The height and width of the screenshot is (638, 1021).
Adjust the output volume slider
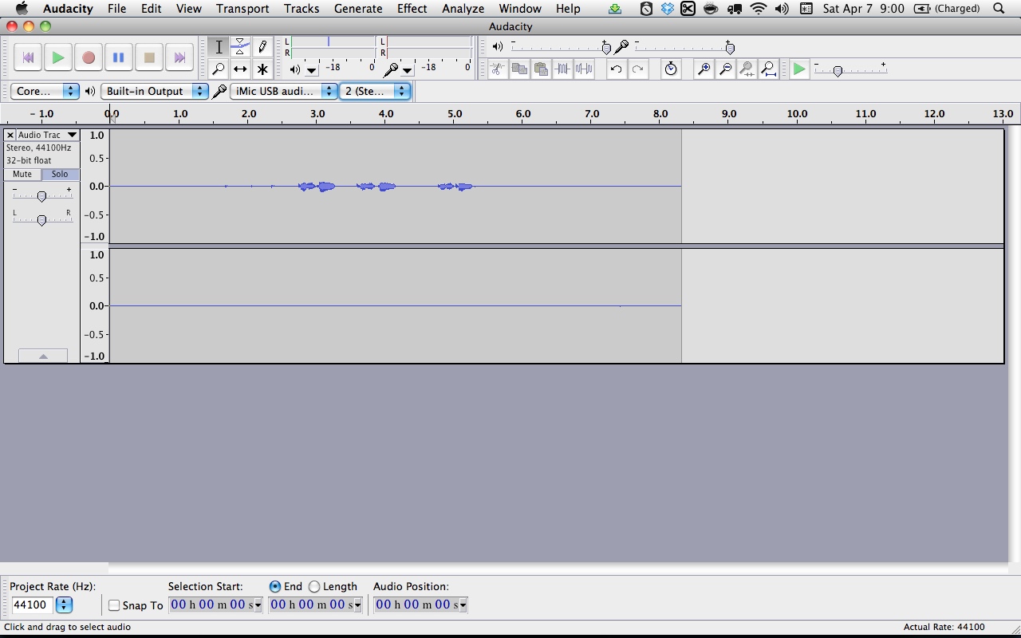click(x=559, y=47)
